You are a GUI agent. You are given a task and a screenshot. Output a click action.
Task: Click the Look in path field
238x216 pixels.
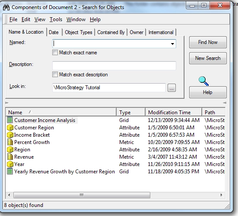coord(109,88)
